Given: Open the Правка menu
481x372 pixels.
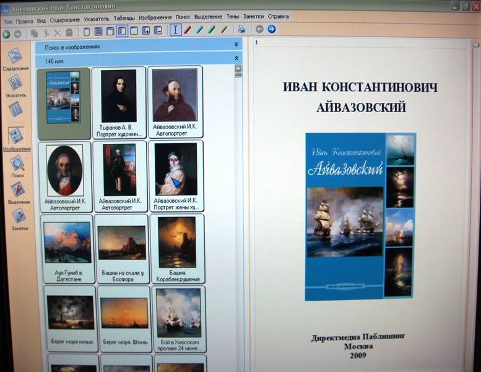Looking at the screenshot, I should [24, 21].
